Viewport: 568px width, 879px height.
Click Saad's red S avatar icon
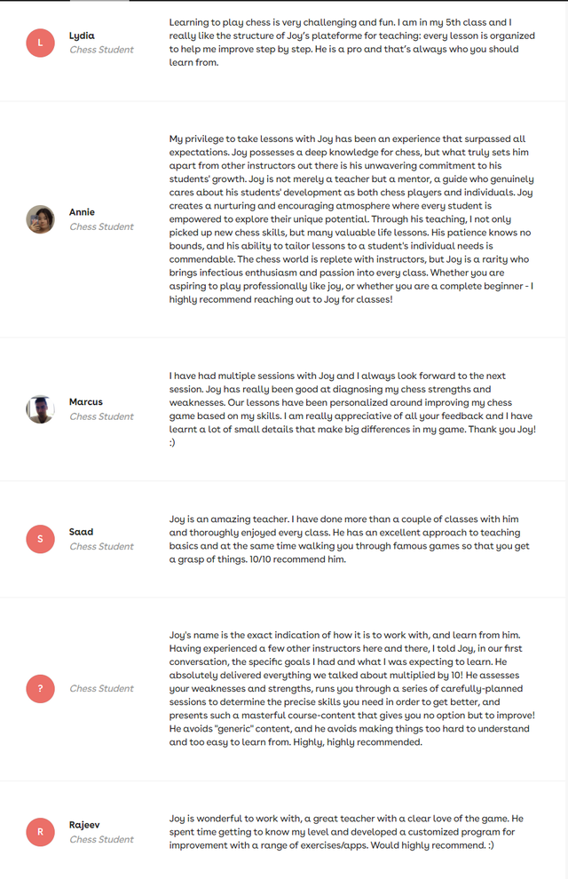pos(40,539)
